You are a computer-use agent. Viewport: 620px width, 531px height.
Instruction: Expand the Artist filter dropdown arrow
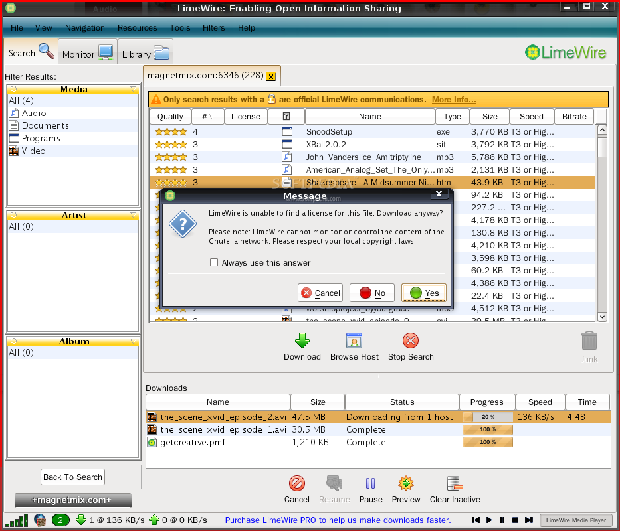click(x=134, y=215)
